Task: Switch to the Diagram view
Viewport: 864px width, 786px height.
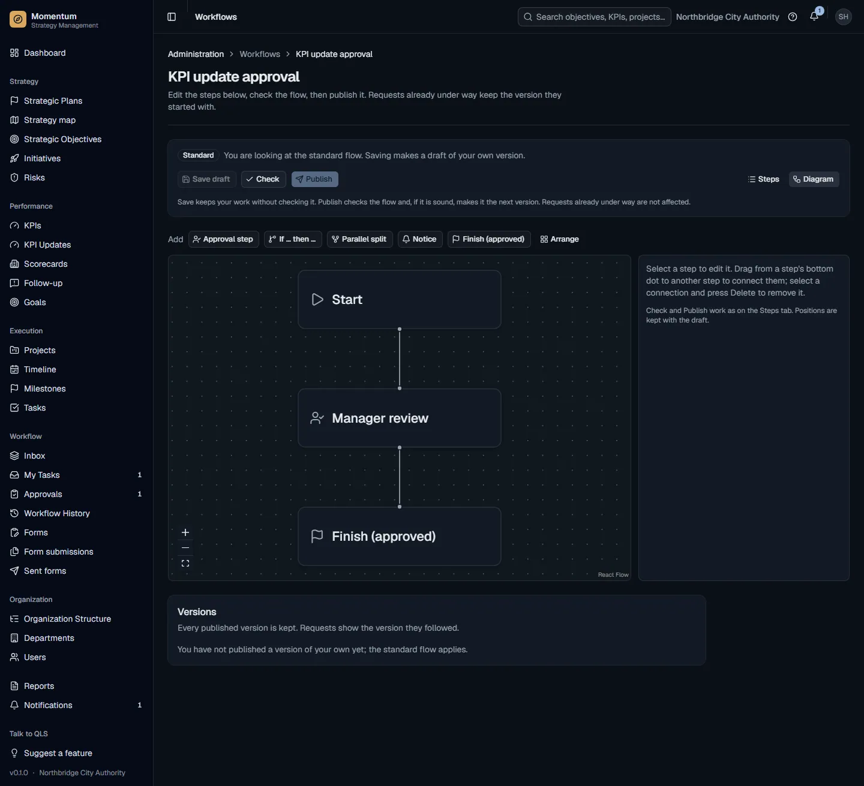Action: pyautogui.click(x=814, y=179)
